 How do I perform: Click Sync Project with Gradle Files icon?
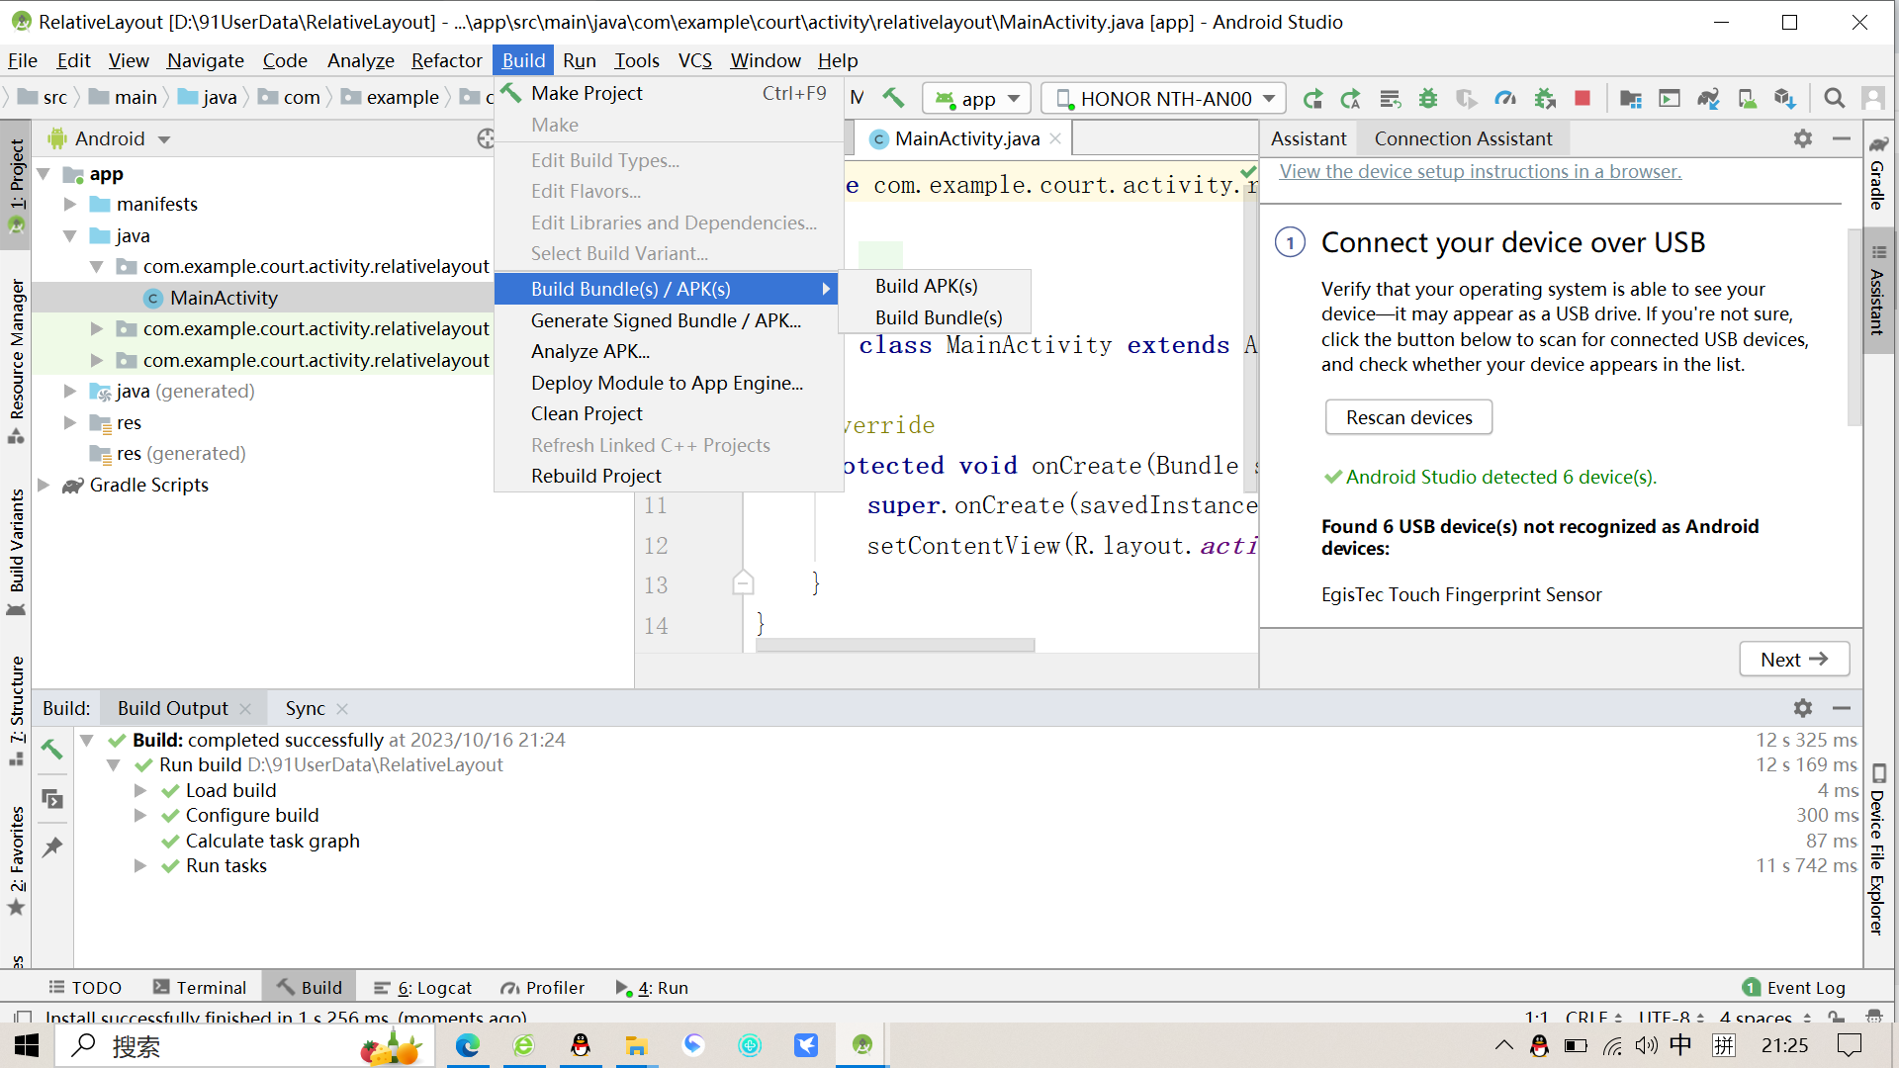click(1708, 98)
